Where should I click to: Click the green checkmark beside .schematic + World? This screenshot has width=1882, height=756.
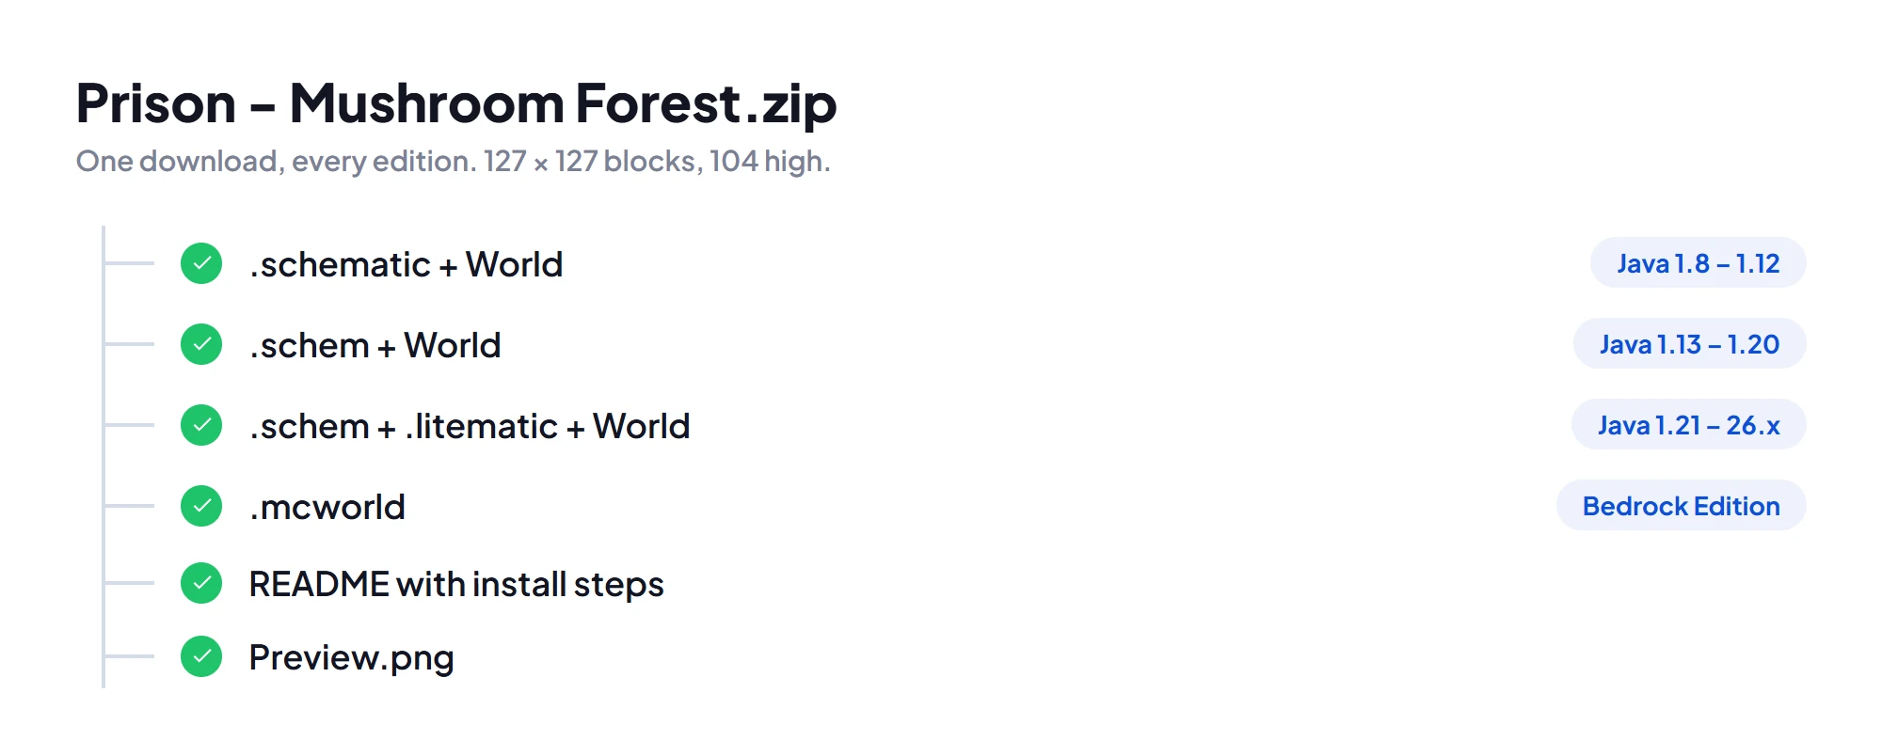pyautogui.click(x=201, y=263)
